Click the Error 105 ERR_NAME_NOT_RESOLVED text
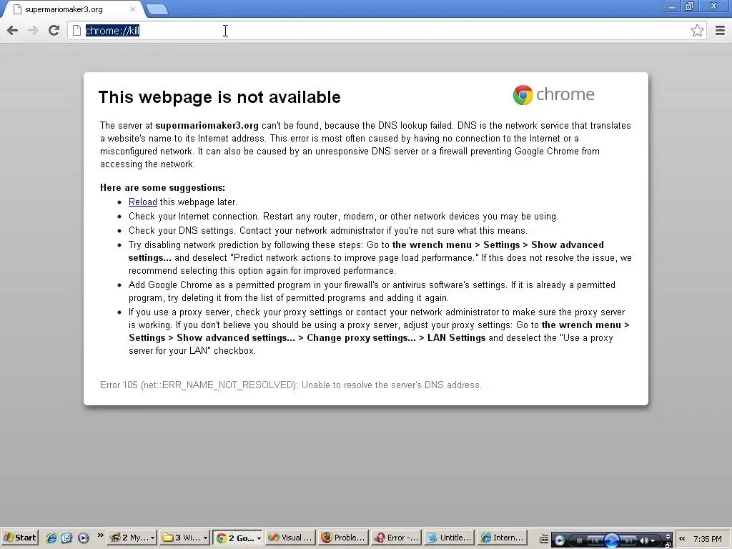732x549 pixels. click(x=291, y=385)
